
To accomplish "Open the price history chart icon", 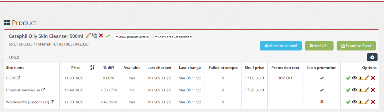I will (107, 36).
